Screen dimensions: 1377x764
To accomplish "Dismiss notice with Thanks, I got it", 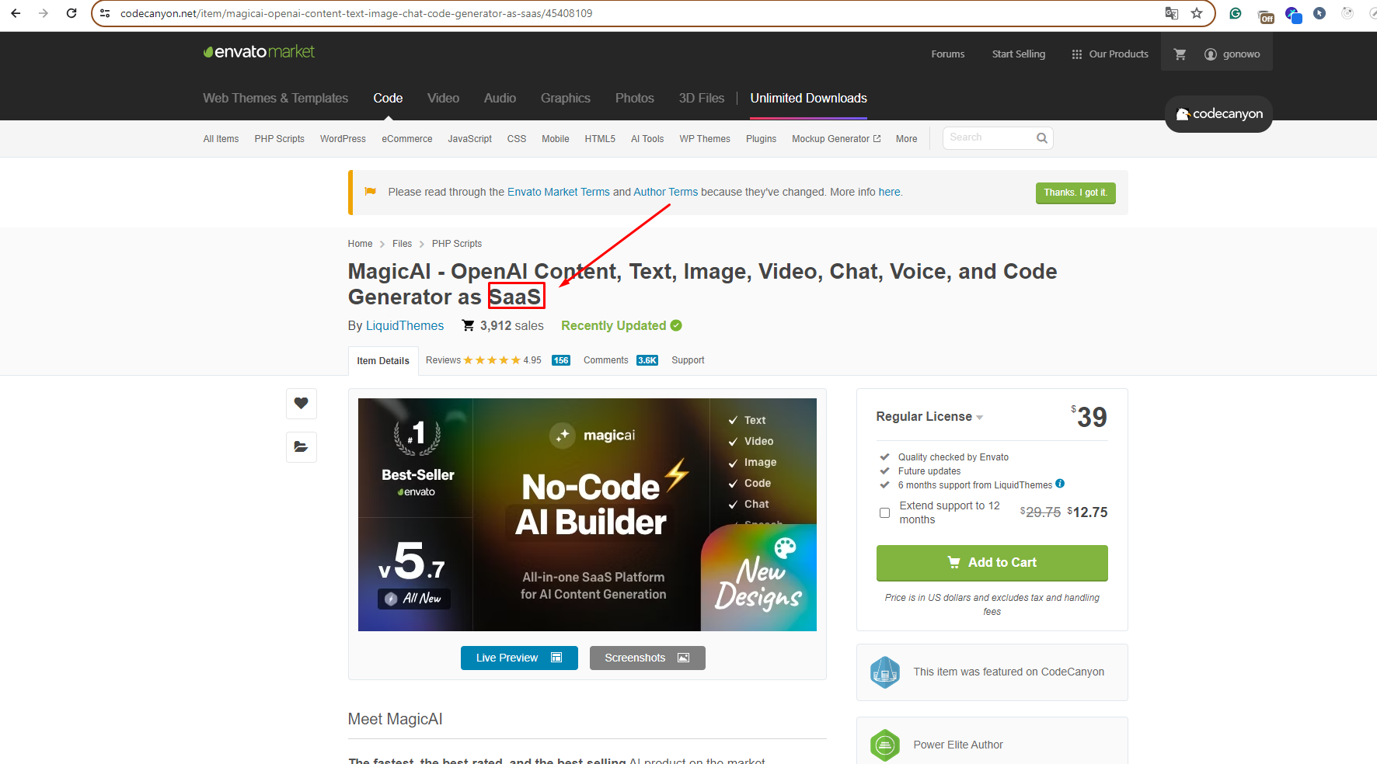I will [x=1075, y=193].
